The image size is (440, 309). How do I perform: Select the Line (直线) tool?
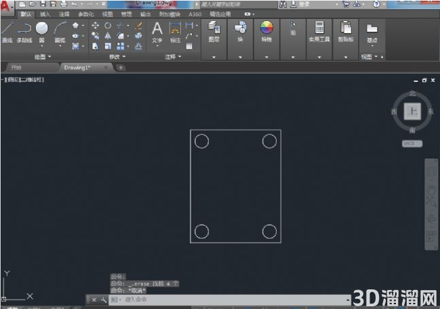(7, 32)
